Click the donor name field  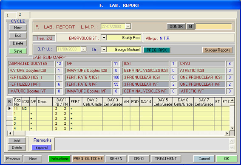[213, 26]
